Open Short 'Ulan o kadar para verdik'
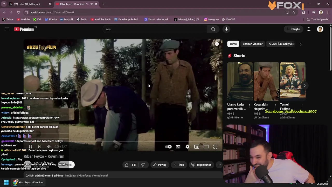The image size is (332, 187). click(x=240, y=81)
